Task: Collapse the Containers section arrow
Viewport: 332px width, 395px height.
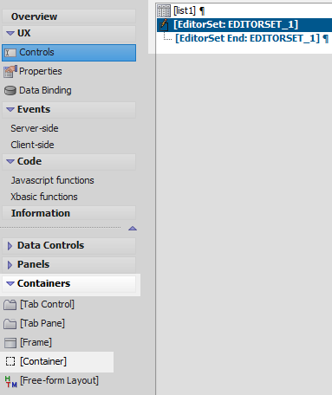Action: point(10,284)
